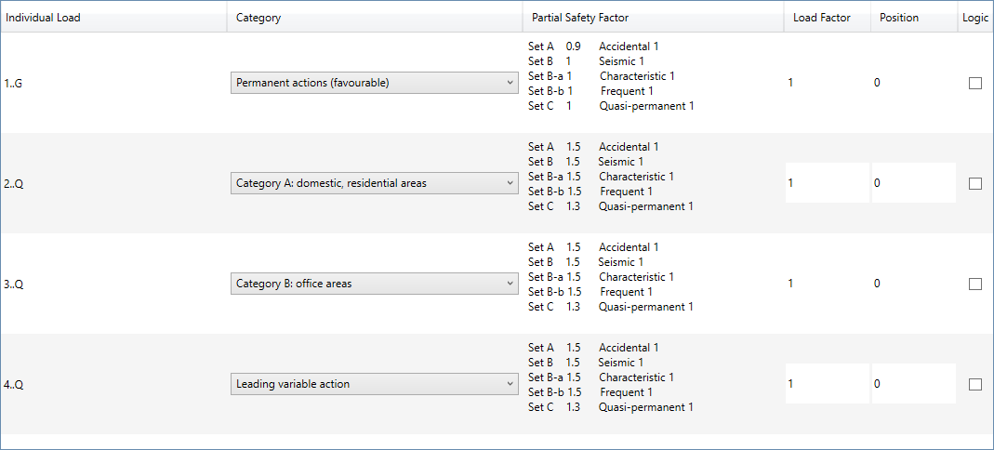Toggle the Logic checkbox for load 4..Q
Screen dimensions: 994x450
[x=975, y=384]
